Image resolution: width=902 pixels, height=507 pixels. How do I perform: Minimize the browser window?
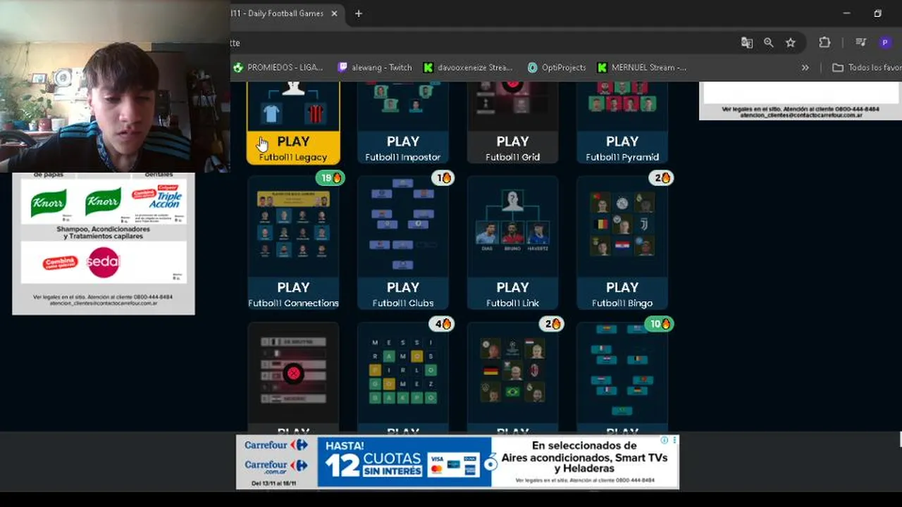[x=846, y=13]
